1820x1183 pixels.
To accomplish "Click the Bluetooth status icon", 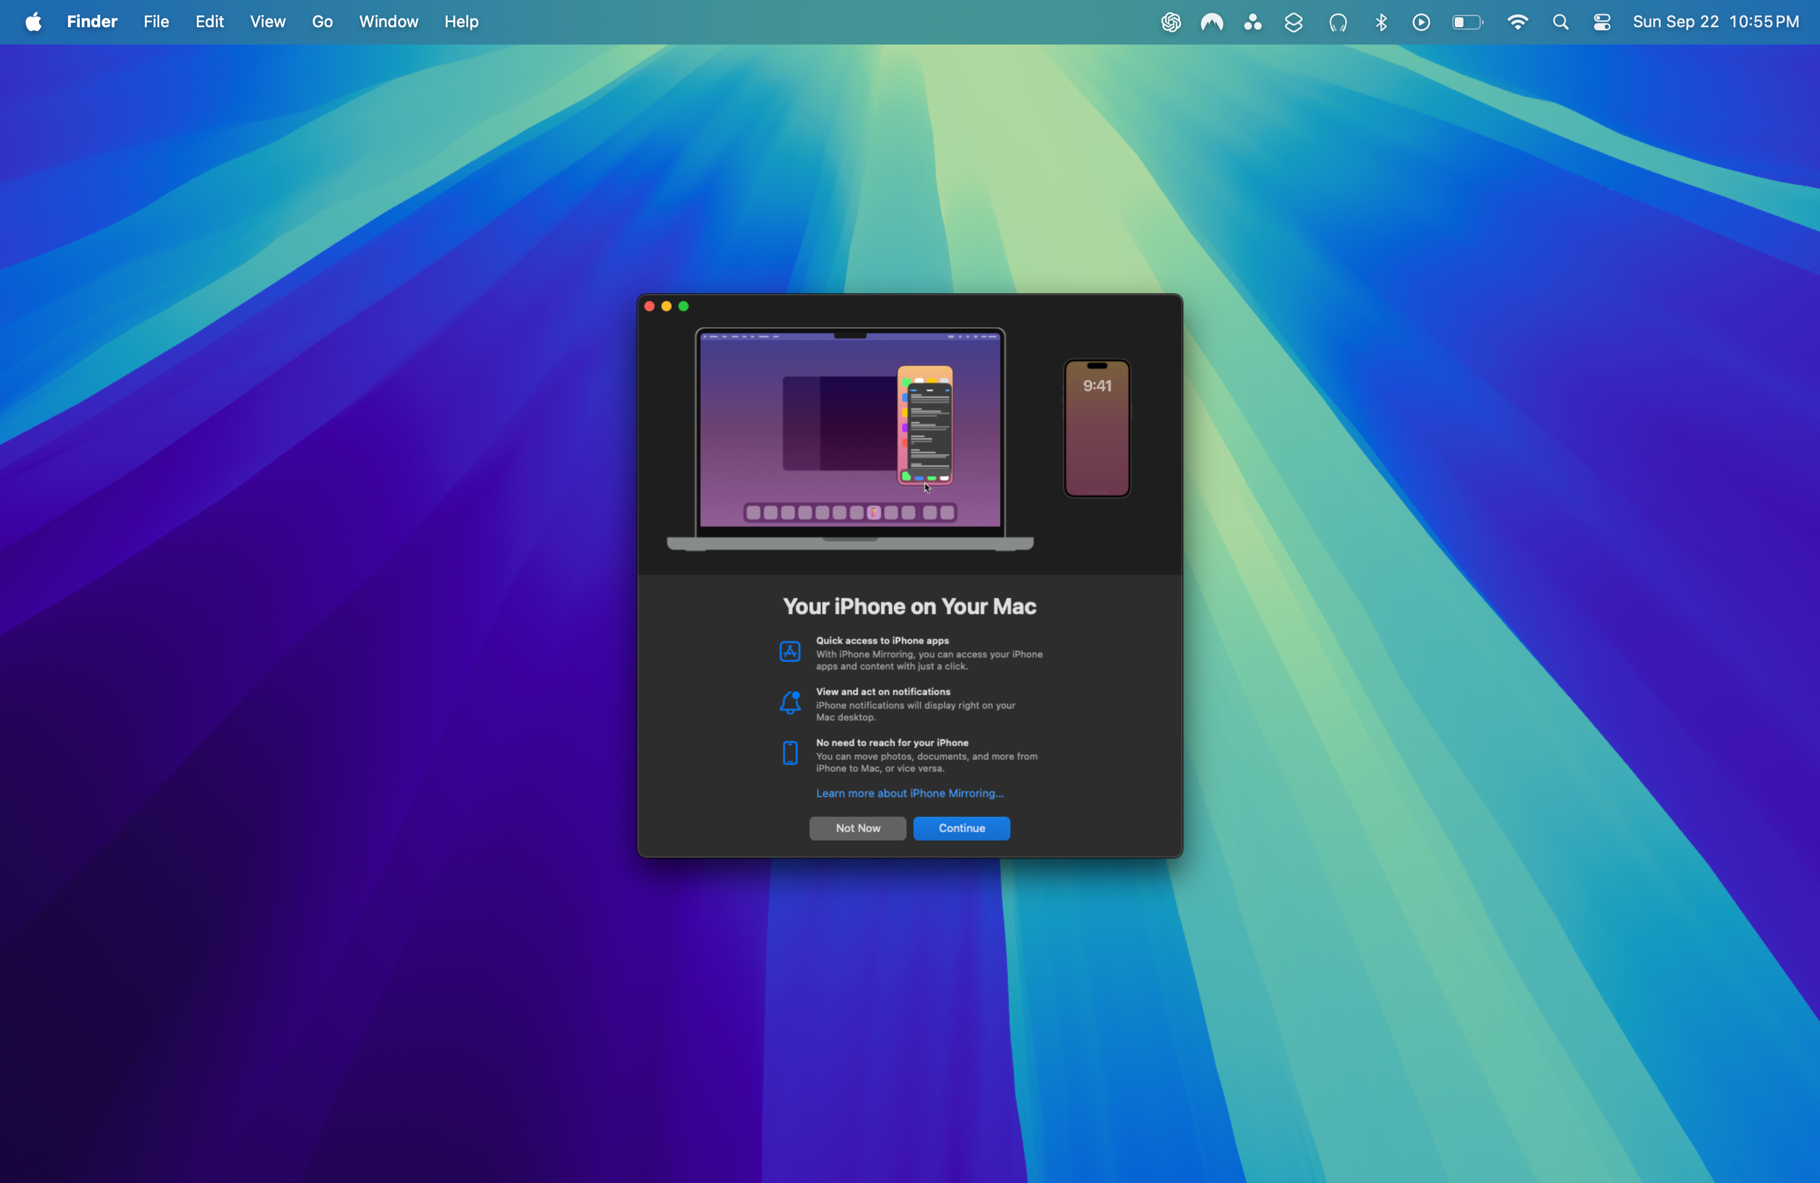I will tap(1381, 22).
